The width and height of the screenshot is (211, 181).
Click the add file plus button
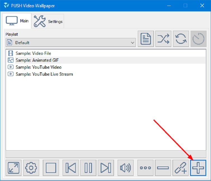(x=198, y=168)
